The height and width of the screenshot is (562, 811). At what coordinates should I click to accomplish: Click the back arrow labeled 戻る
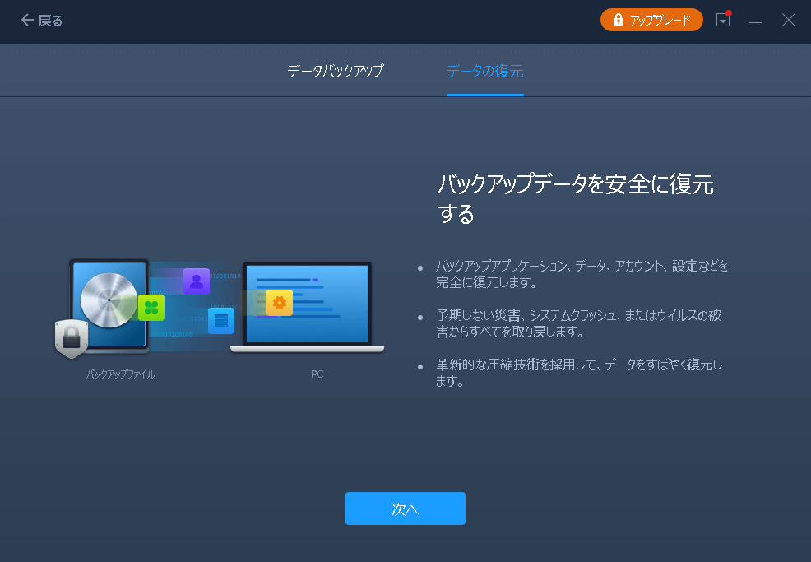tap(41, 21)
